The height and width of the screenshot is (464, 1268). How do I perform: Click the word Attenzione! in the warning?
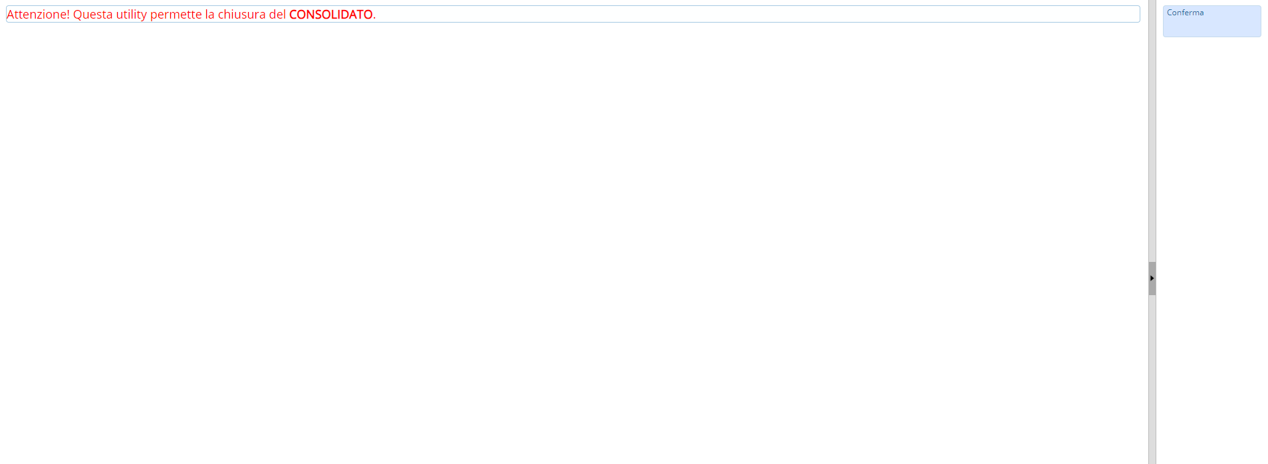click(38, 15)
